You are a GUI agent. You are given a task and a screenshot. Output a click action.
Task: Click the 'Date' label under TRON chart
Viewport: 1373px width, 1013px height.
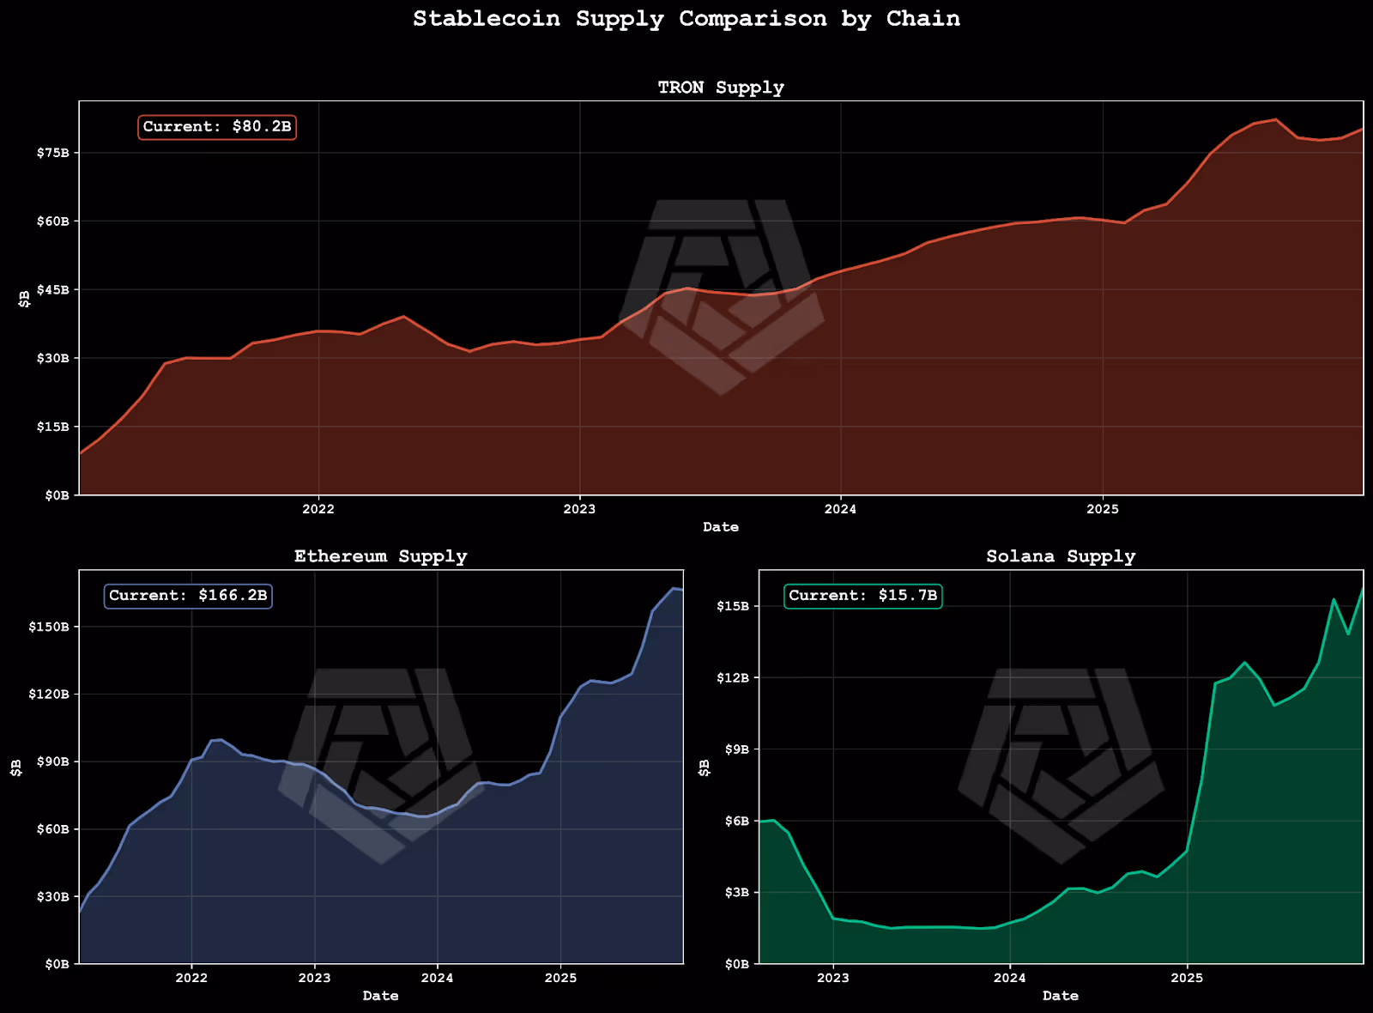(721, 527)
